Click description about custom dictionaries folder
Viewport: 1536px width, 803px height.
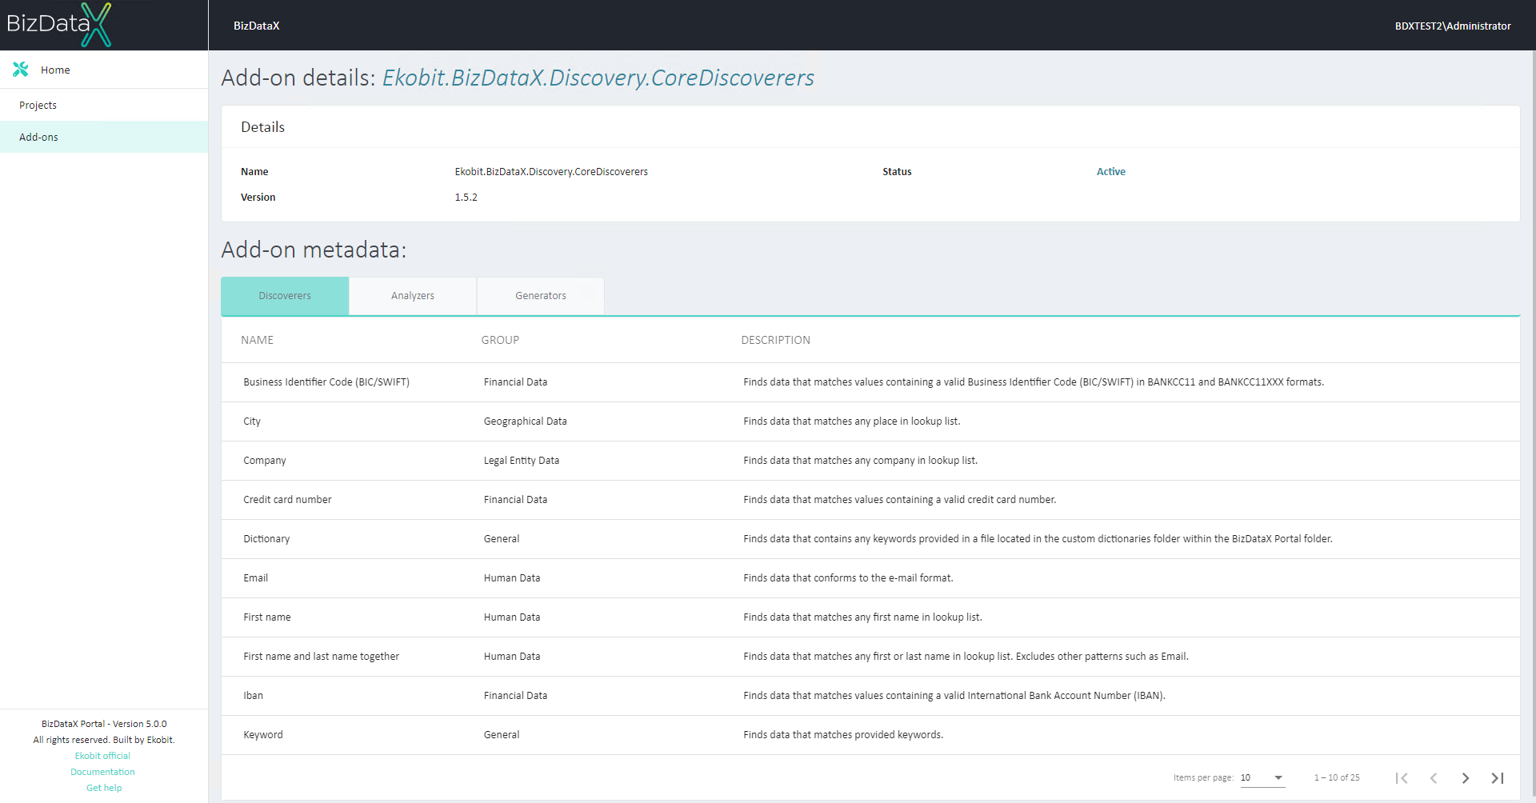pyautogui.click(x=1038, y=539)
